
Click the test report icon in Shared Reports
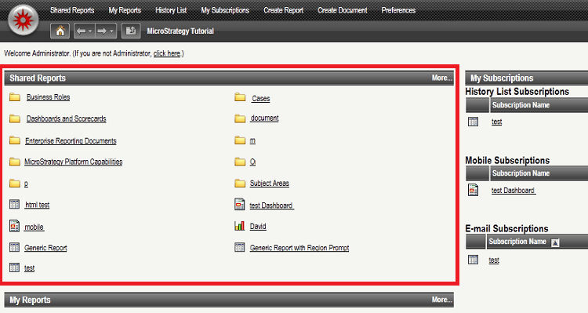(x=14, y=268)
